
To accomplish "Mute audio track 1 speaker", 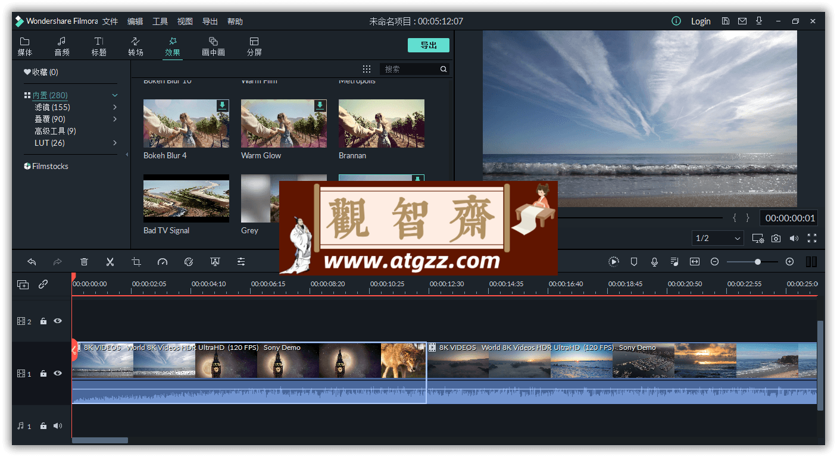I will 58,426.
